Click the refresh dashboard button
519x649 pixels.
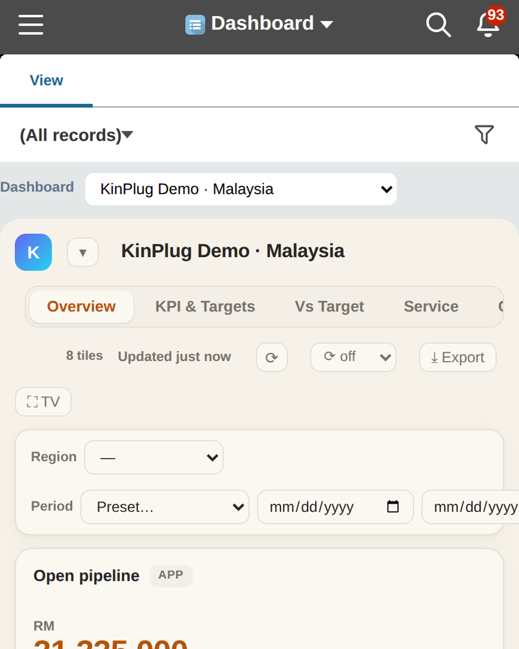click(x=272, y=357)
